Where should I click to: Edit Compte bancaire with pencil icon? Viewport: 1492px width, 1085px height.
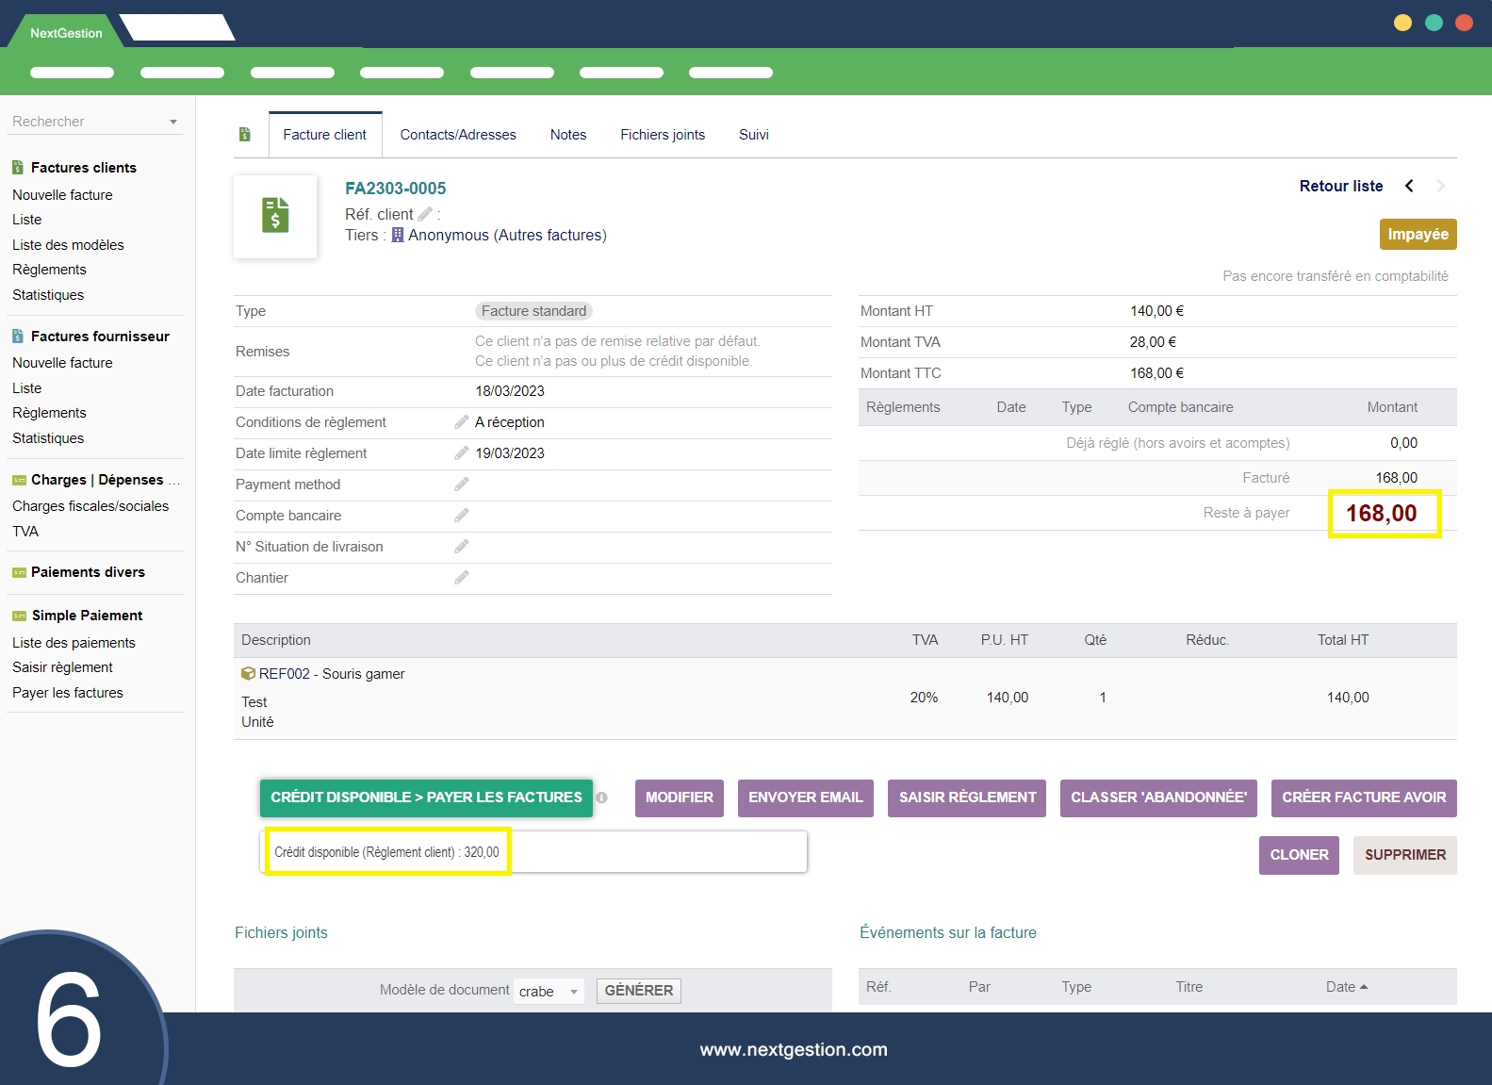pos(461,516)
